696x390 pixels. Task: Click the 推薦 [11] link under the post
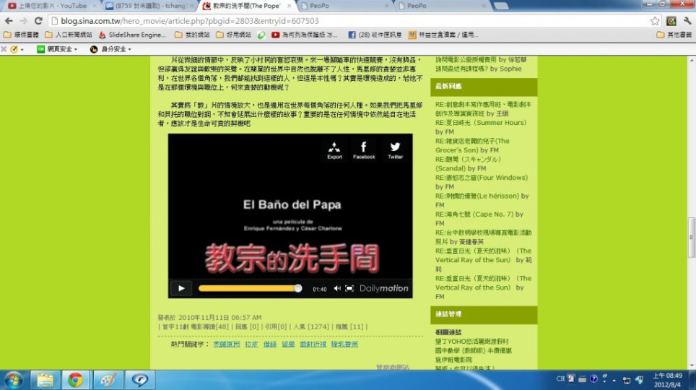pyautogui.click(x=349, y=326)
